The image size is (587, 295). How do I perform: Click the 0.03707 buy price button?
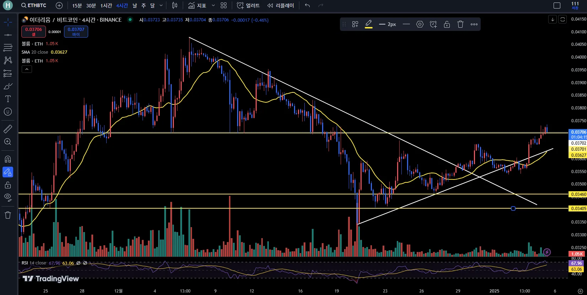[76, 32]
